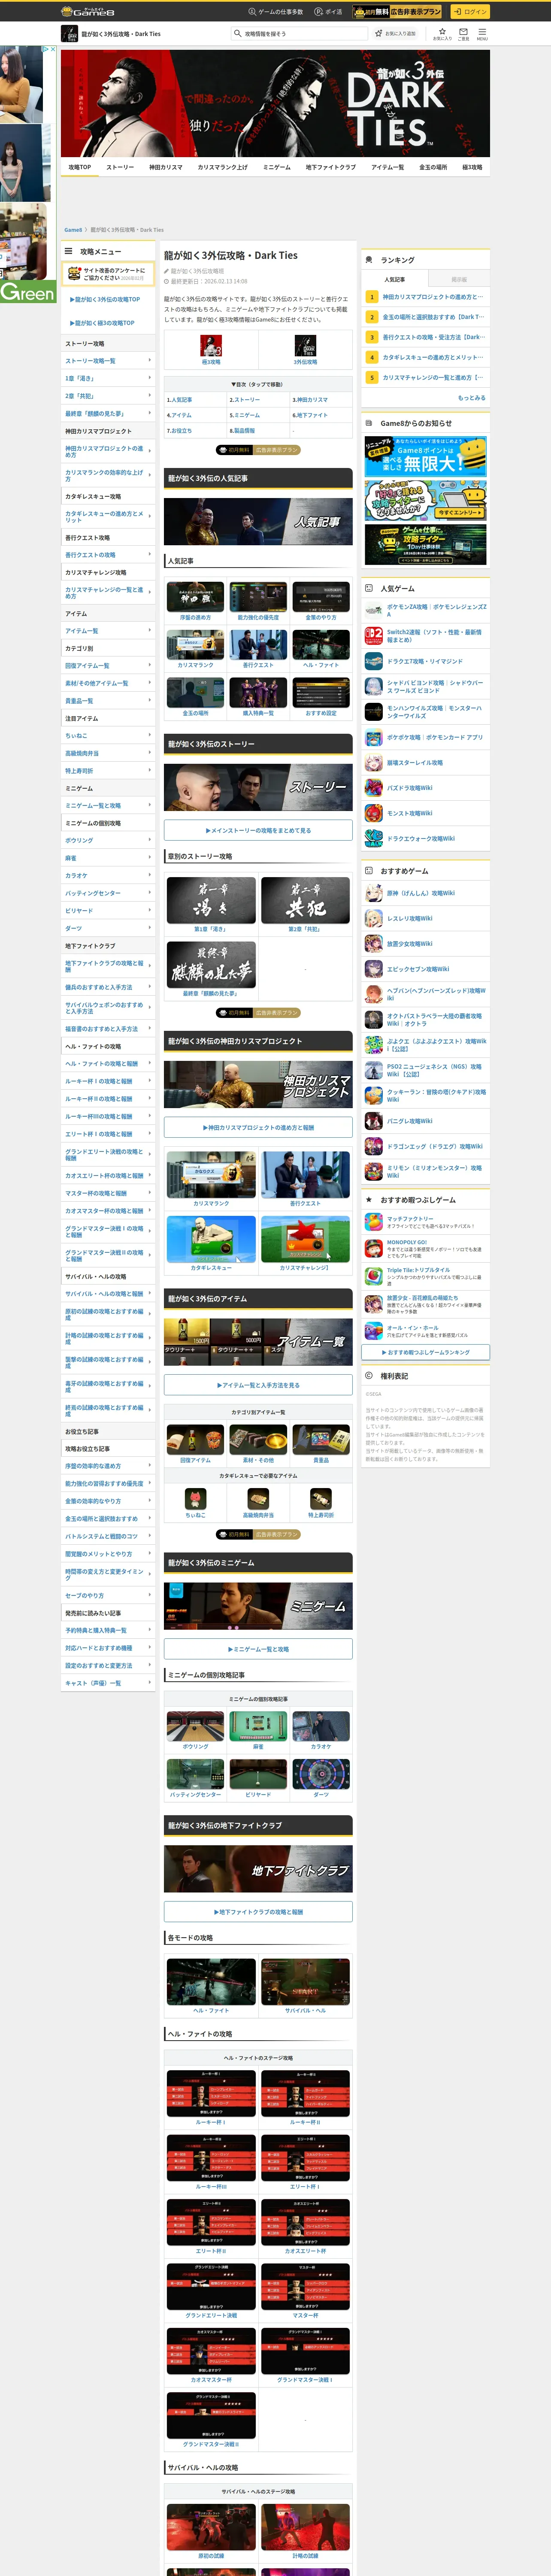
Task: Expand アイテム一覧 sidebar row
Action: 108,631
